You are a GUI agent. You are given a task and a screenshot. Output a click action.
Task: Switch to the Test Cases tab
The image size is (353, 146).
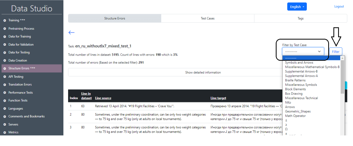tap(207, 18)
